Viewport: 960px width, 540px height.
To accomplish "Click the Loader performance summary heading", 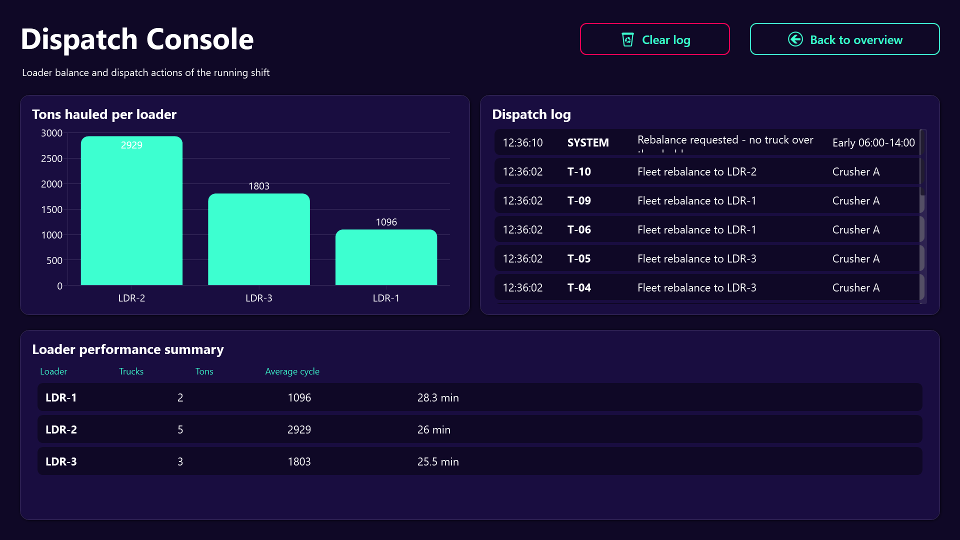I will pos(128,349).
